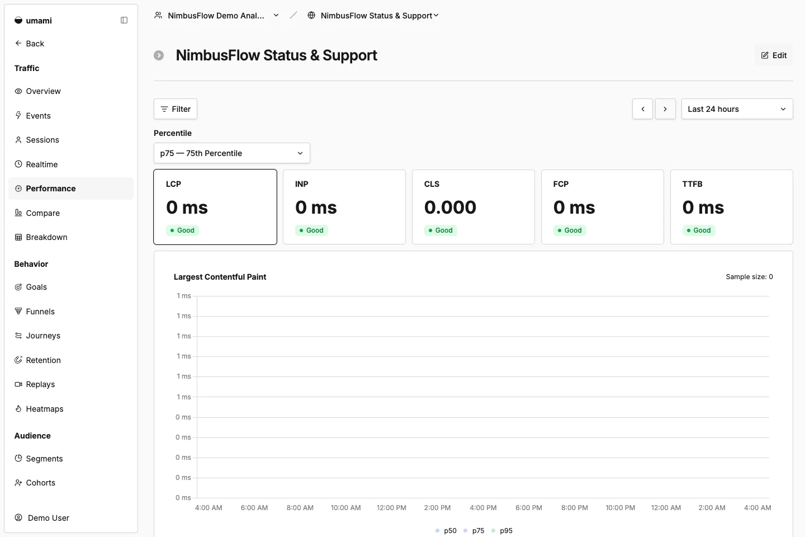Click the 'Largest Contentful Paint' chart title
Viewport: 805px width, 537px height.
tap(220, 277)
